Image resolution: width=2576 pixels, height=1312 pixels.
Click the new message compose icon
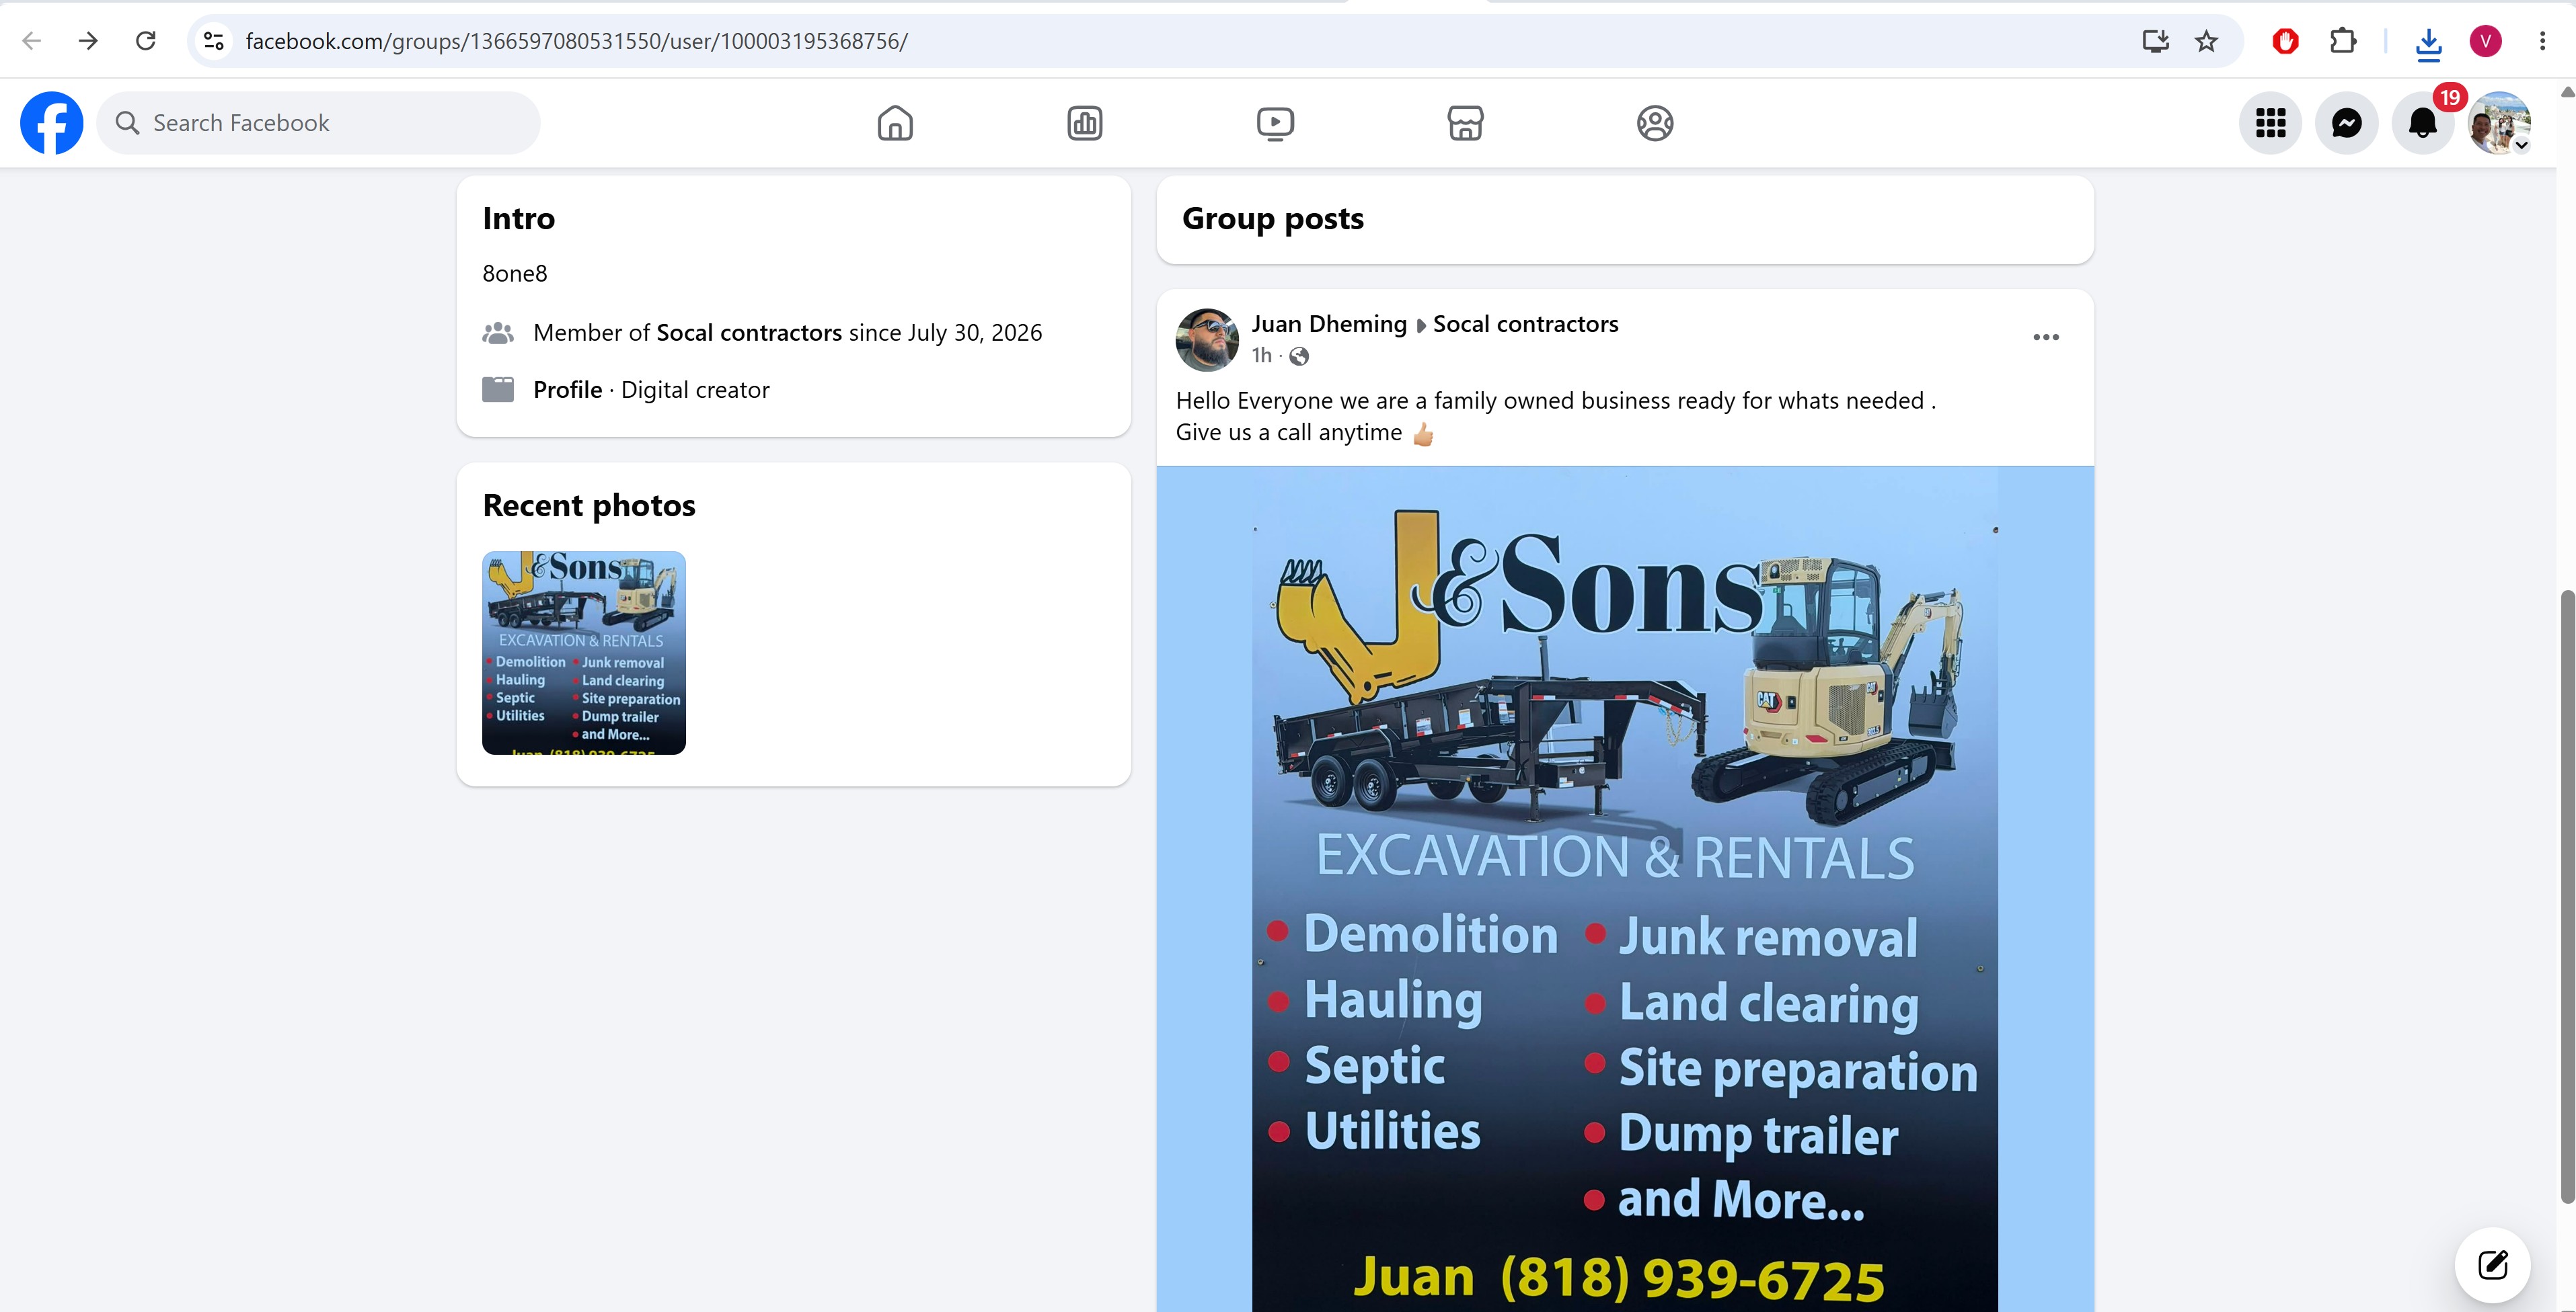pos(2493,1265)
